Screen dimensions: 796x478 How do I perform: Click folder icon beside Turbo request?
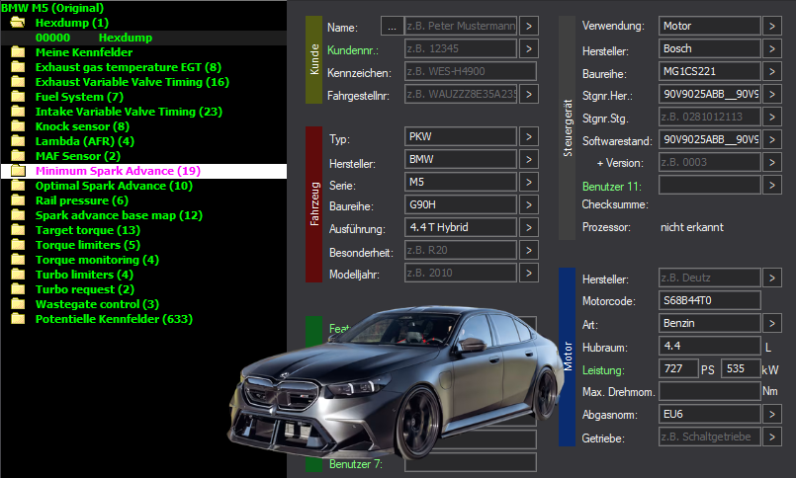[x=18, y=289]
